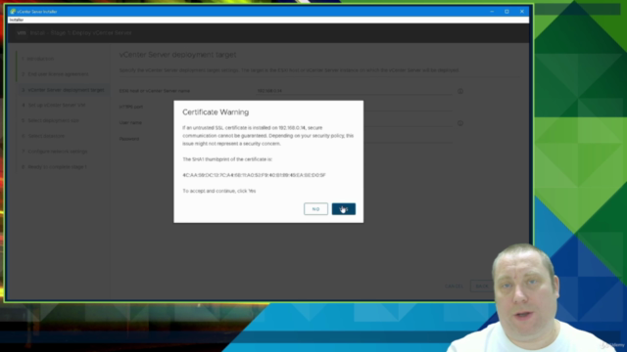Select the Select datastore step
The width and height of the screenshot is (627, 352).
pyautogui.click(x=43, y=136)
